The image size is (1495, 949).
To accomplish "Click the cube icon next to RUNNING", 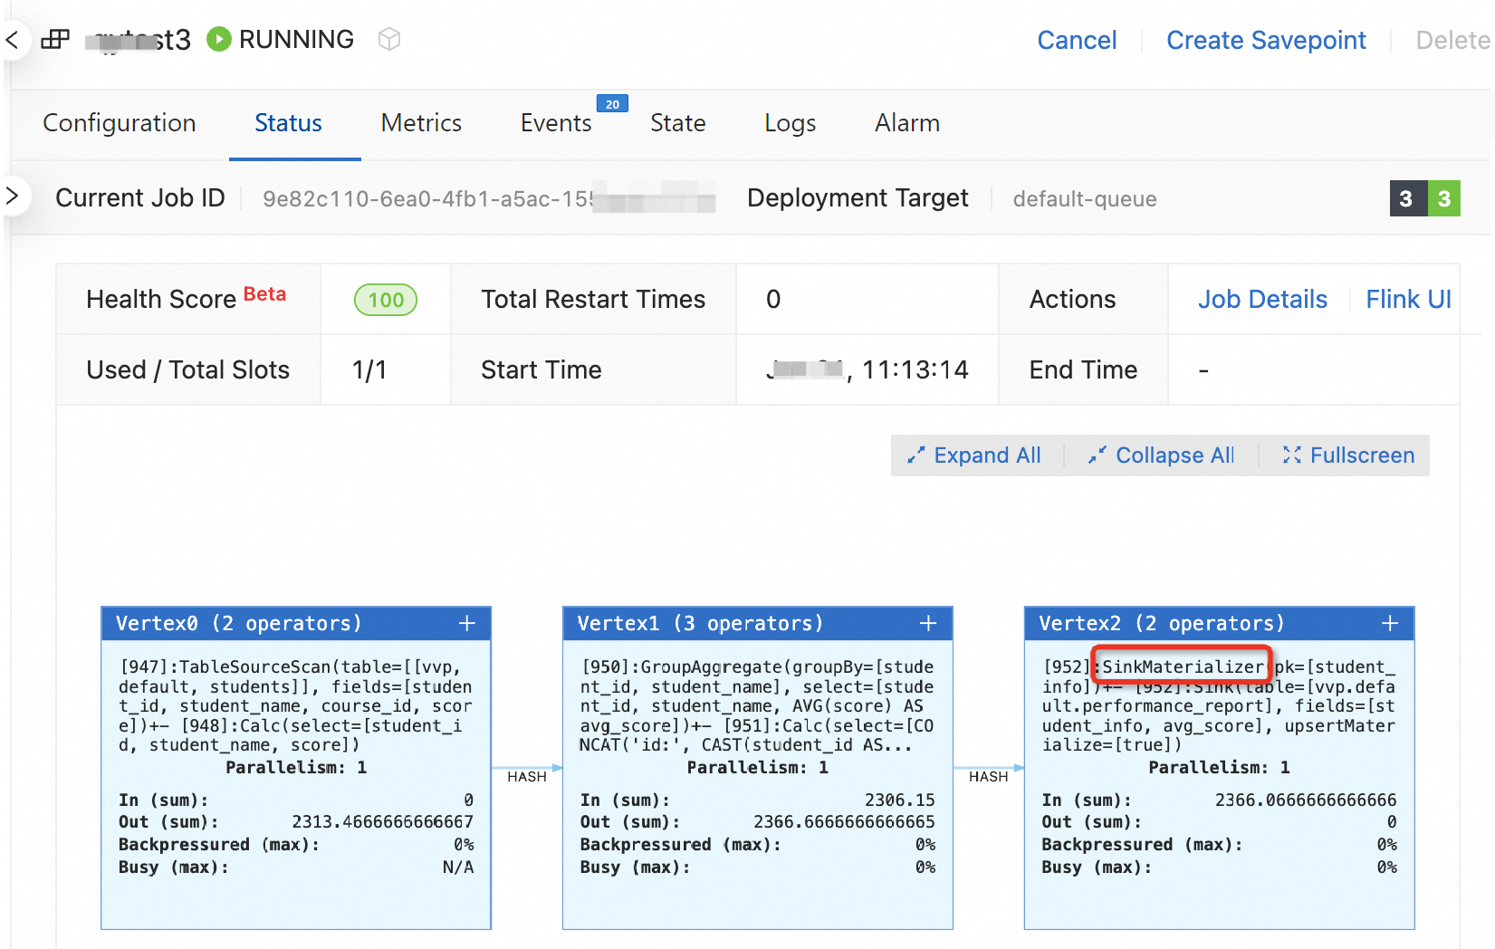I will [x=389, y=39].
